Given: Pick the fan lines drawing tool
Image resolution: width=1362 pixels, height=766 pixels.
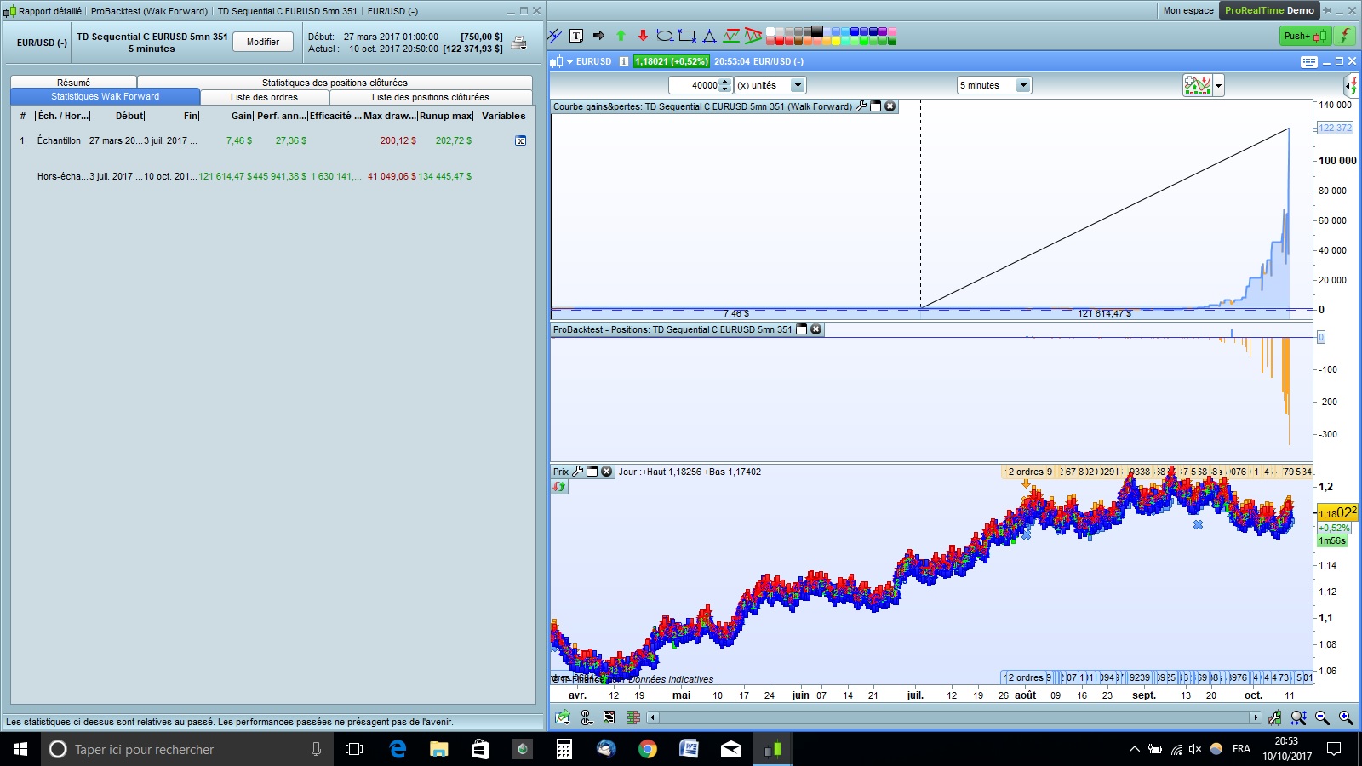Looking at the screenshot, I should pos(753,36).
